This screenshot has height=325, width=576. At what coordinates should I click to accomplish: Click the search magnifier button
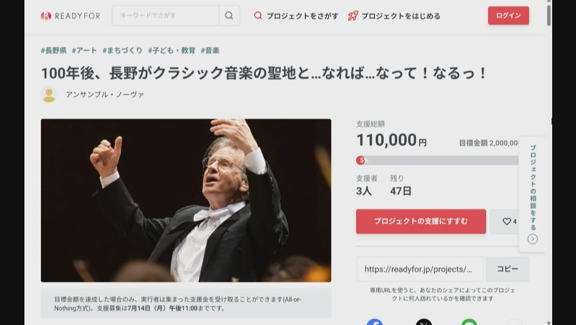point(229,15)
